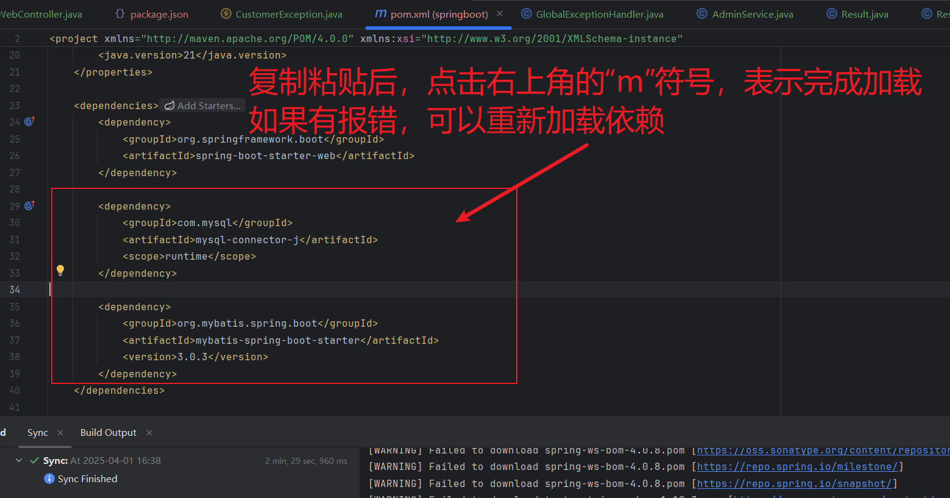Open the oss.sonatype.org warning link
Screen dimensions: 950x498
(x=822, y=450)
